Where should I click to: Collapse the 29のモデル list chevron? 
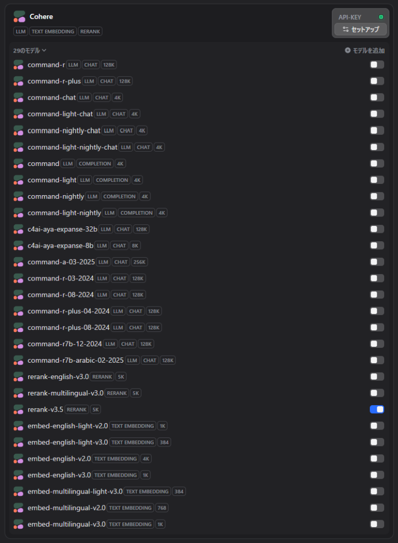44,50
